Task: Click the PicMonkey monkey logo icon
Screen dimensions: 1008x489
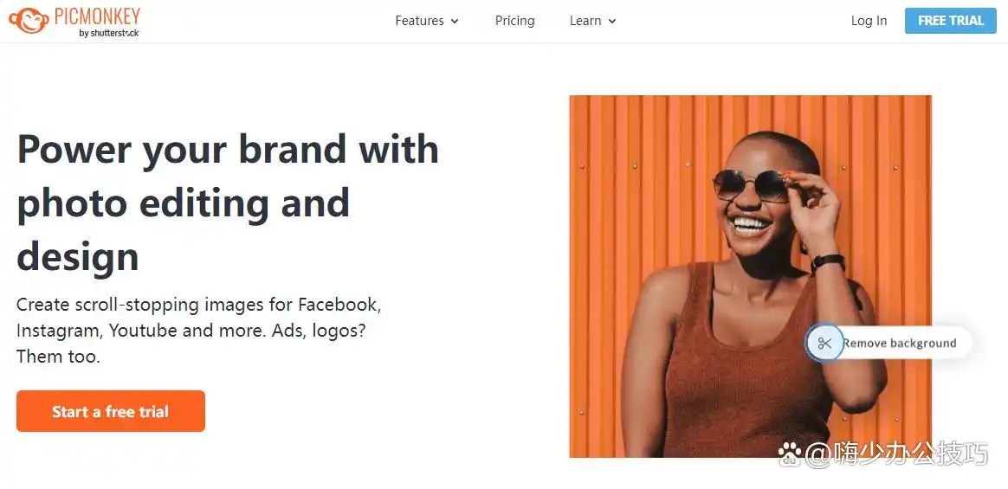Action: point(28,21)
